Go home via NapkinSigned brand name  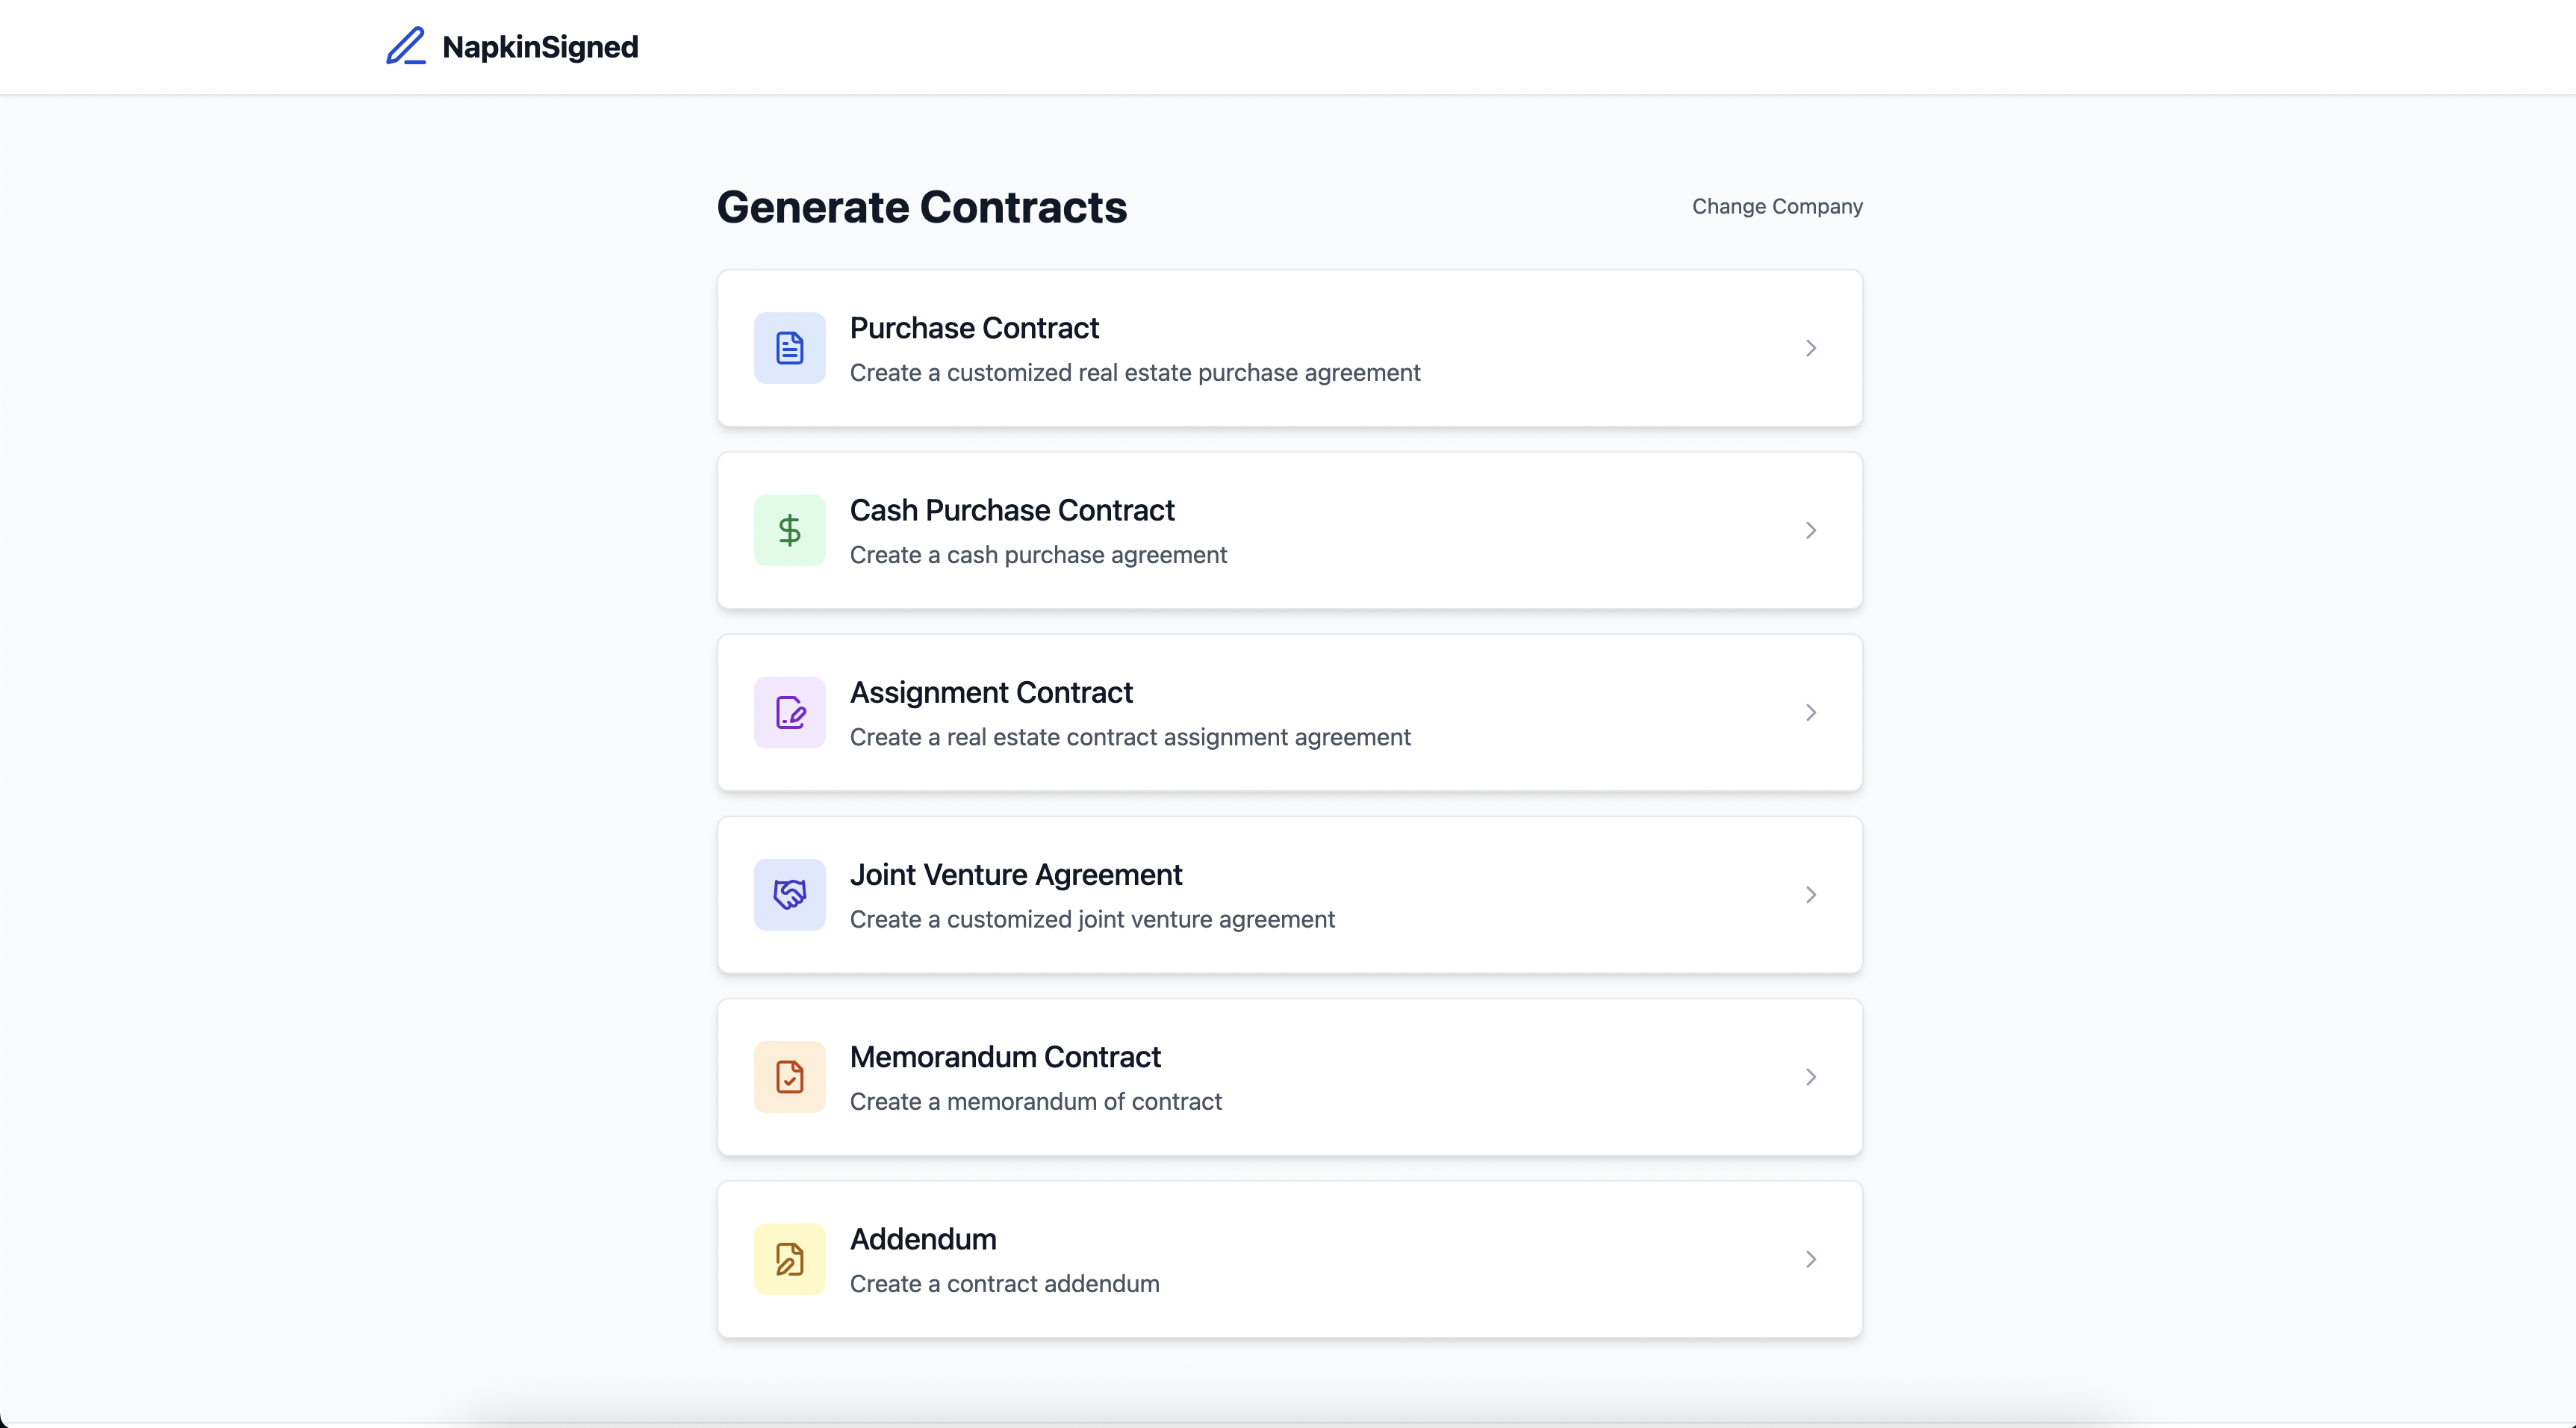[540, 47]
